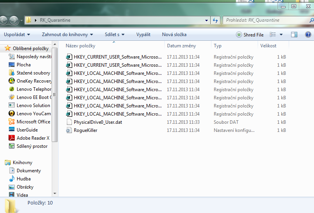Open Help via blue question mark

point(308,35)
